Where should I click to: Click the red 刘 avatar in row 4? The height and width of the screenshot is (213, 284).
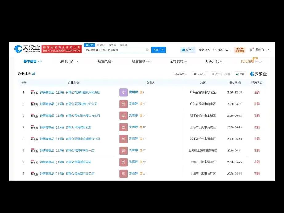click(x=123, y=127)
